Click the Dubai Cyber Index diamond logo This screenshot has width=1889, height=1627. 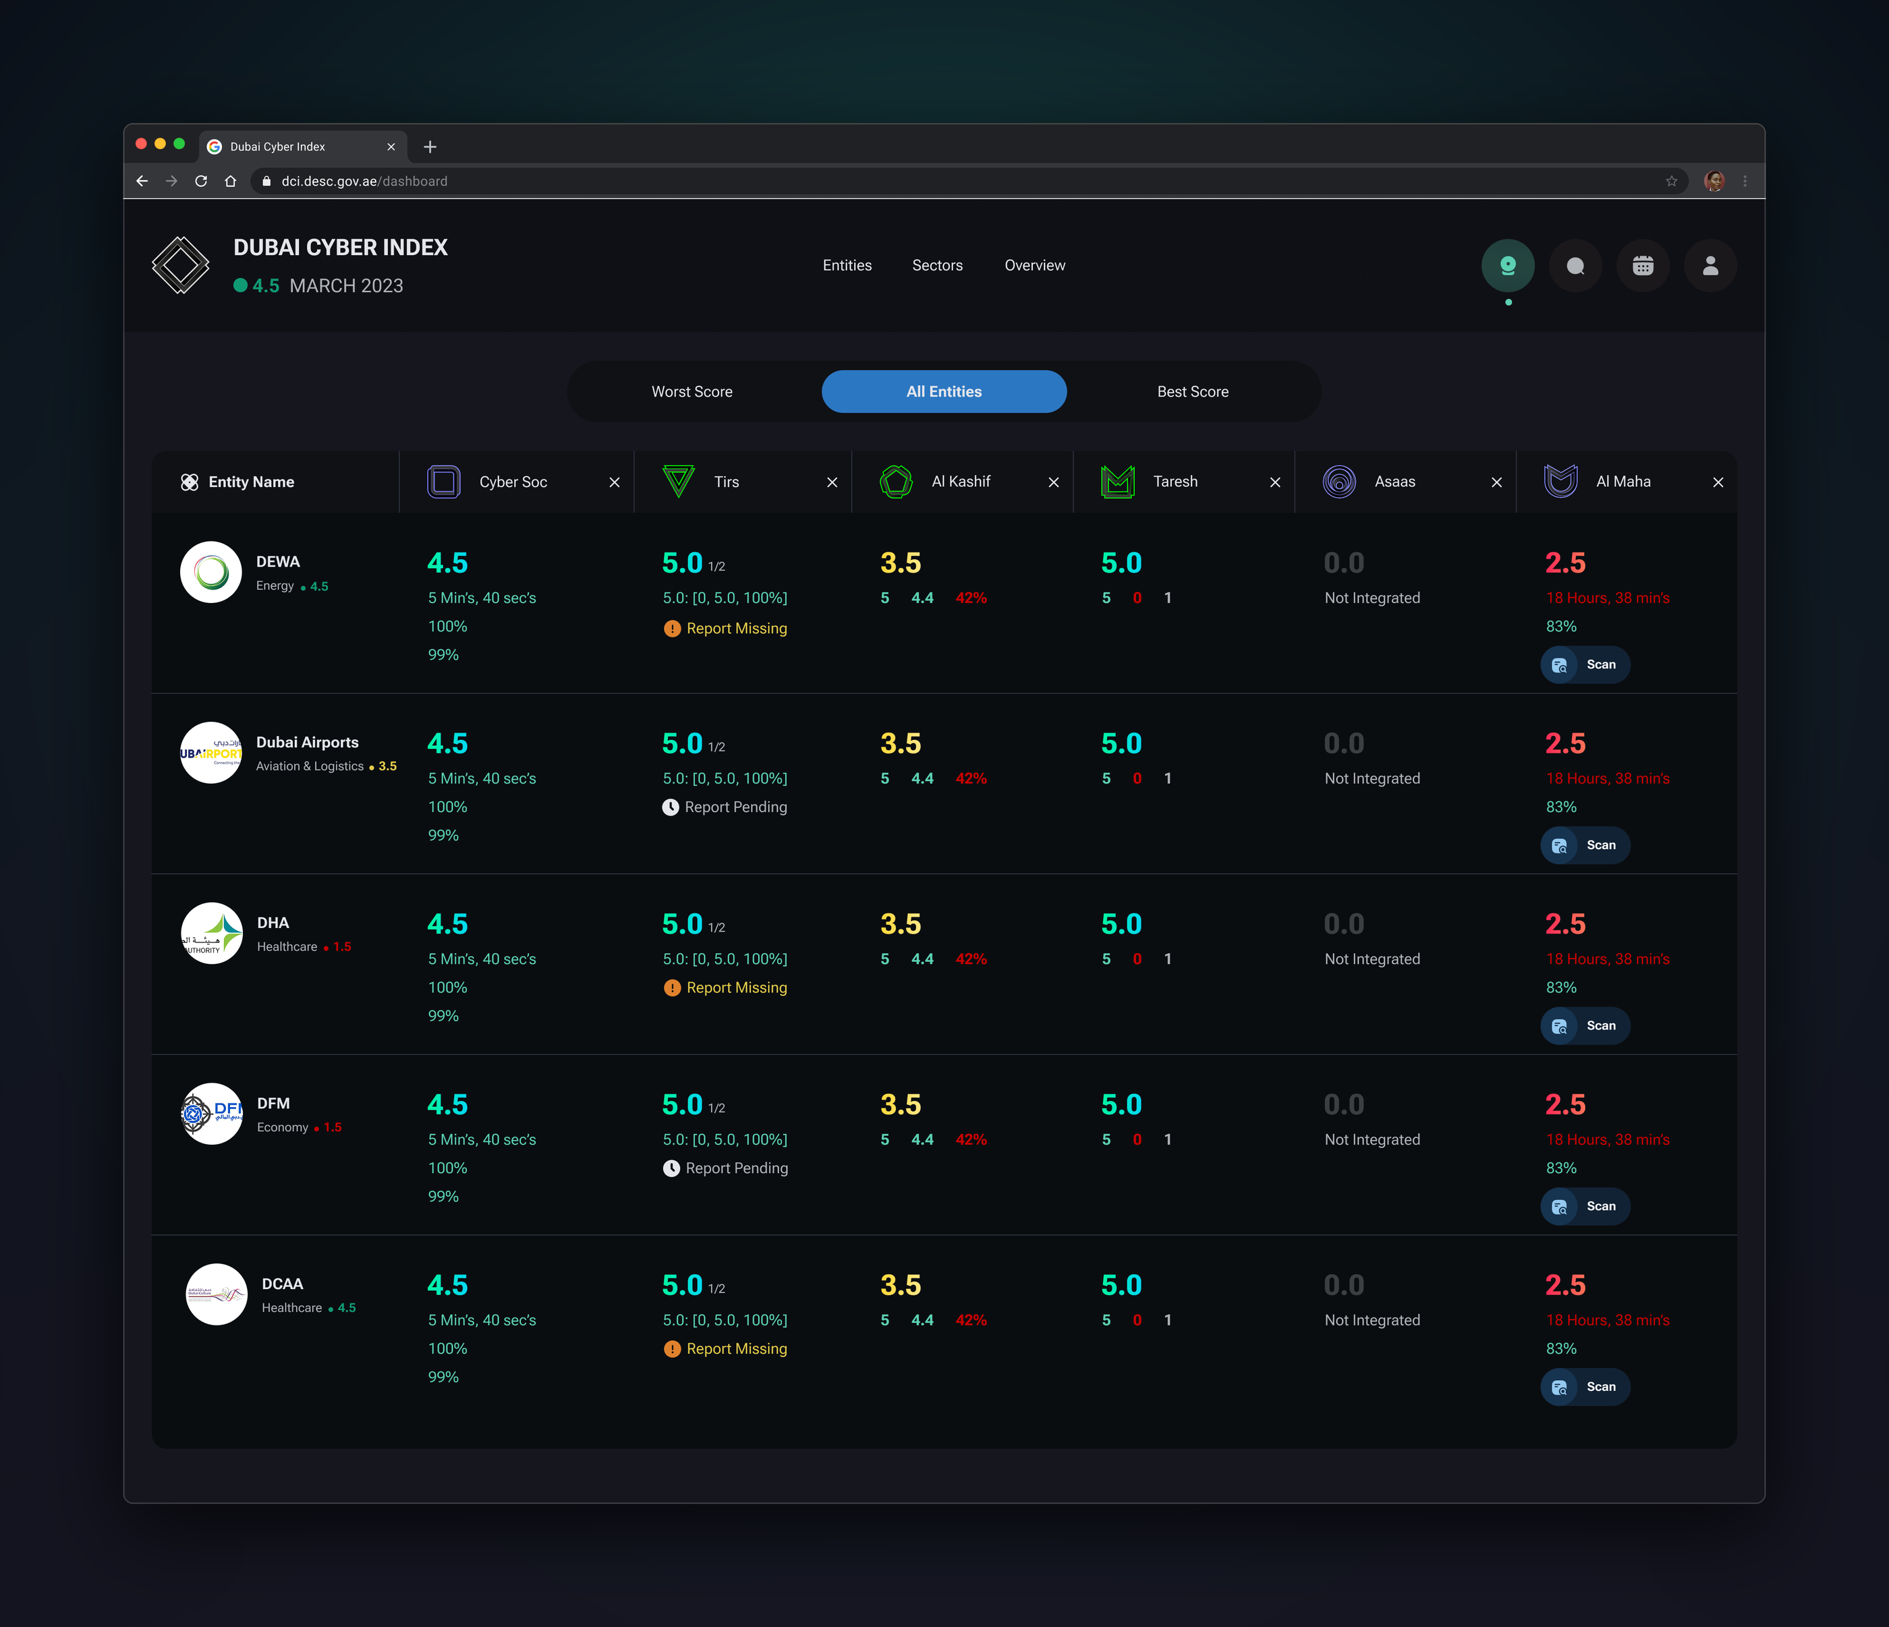click(181, 265)
